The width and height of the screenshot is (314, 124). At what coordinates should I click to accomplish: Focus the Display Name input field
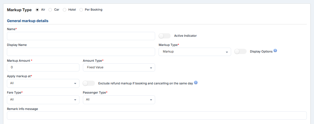[81, 52]
